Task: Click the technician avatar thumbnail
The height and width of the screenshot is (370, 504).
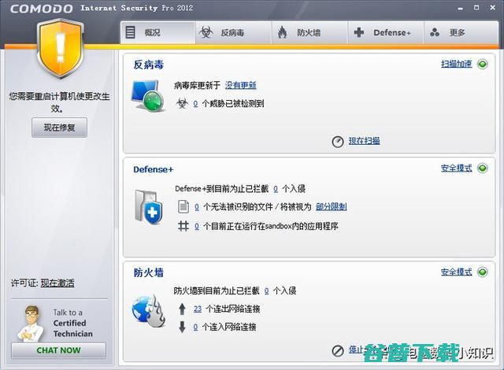Action: point(30,323)
